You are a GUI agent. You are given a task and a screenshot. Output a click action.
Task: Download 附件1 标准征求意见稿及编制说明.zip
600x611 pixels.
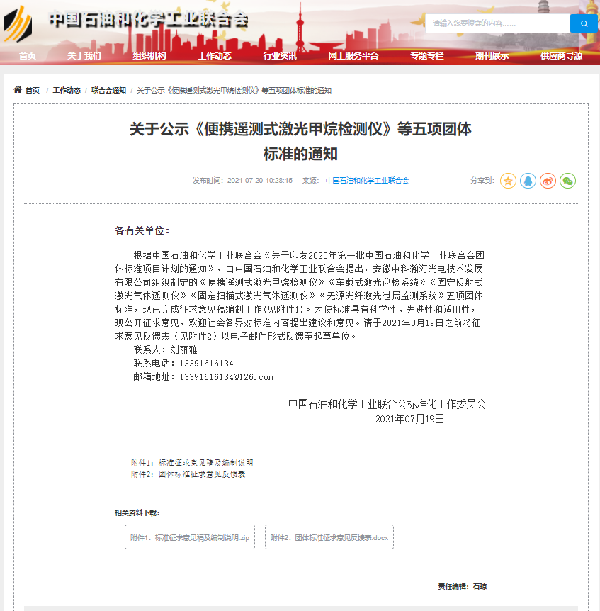[190, 537]
